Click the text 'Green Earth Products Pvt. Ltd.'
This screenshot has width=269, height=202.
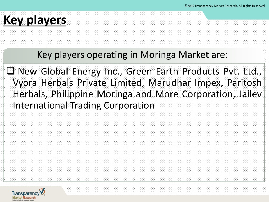tap(194, 72)
